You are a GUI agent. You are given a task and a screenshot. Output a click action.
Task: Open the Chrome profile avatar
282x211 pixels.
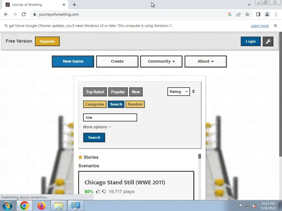(x=267, y=14)
